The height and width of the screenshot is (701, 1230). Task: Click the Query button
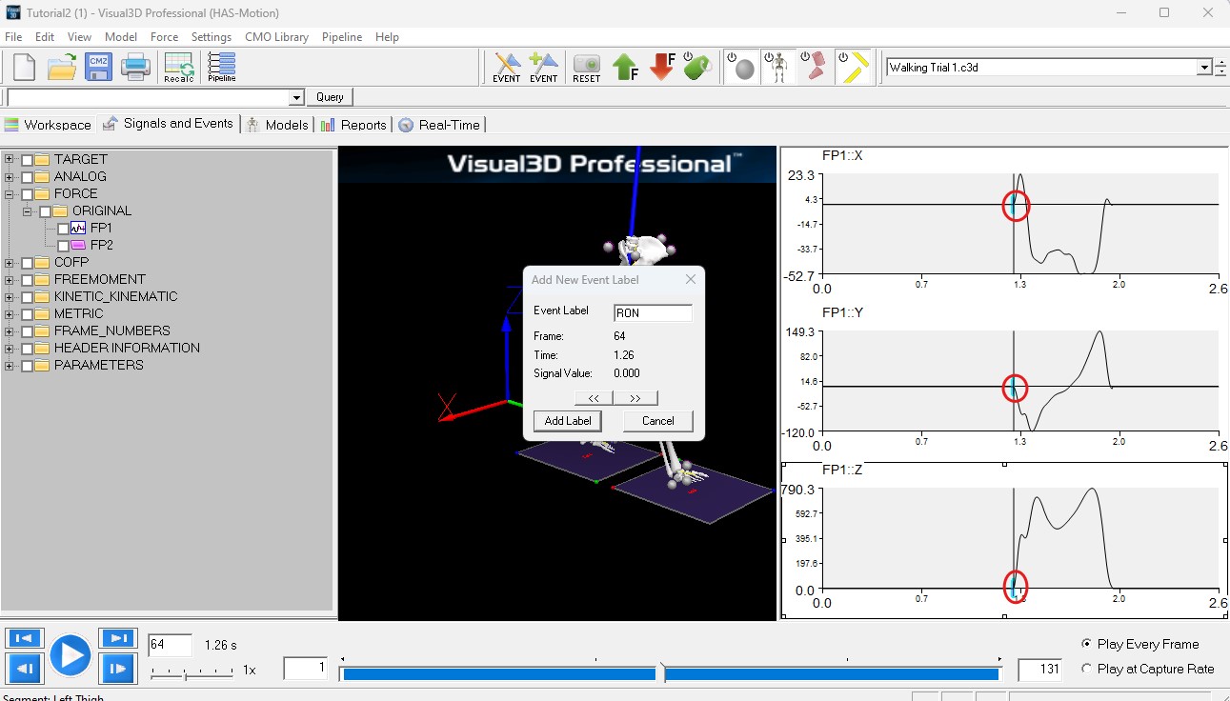330,97
